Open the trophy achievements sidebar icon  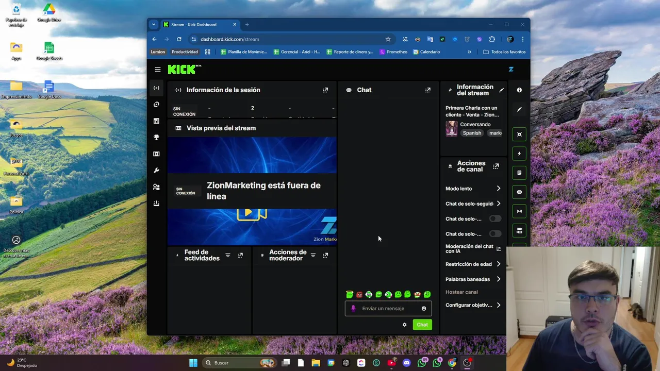156,137
